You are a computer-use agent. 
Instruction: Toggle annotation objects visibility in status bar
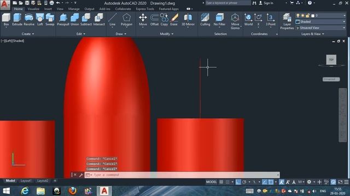click(x=282, y=182)
